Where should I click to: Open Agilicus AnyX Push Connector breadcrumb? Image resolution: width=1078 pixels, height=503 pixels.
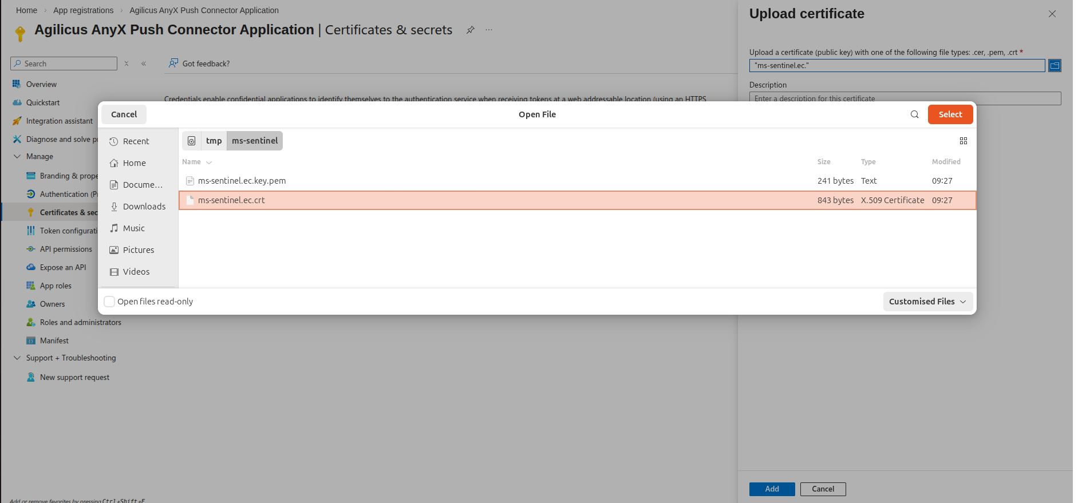(x=204, y=10)
